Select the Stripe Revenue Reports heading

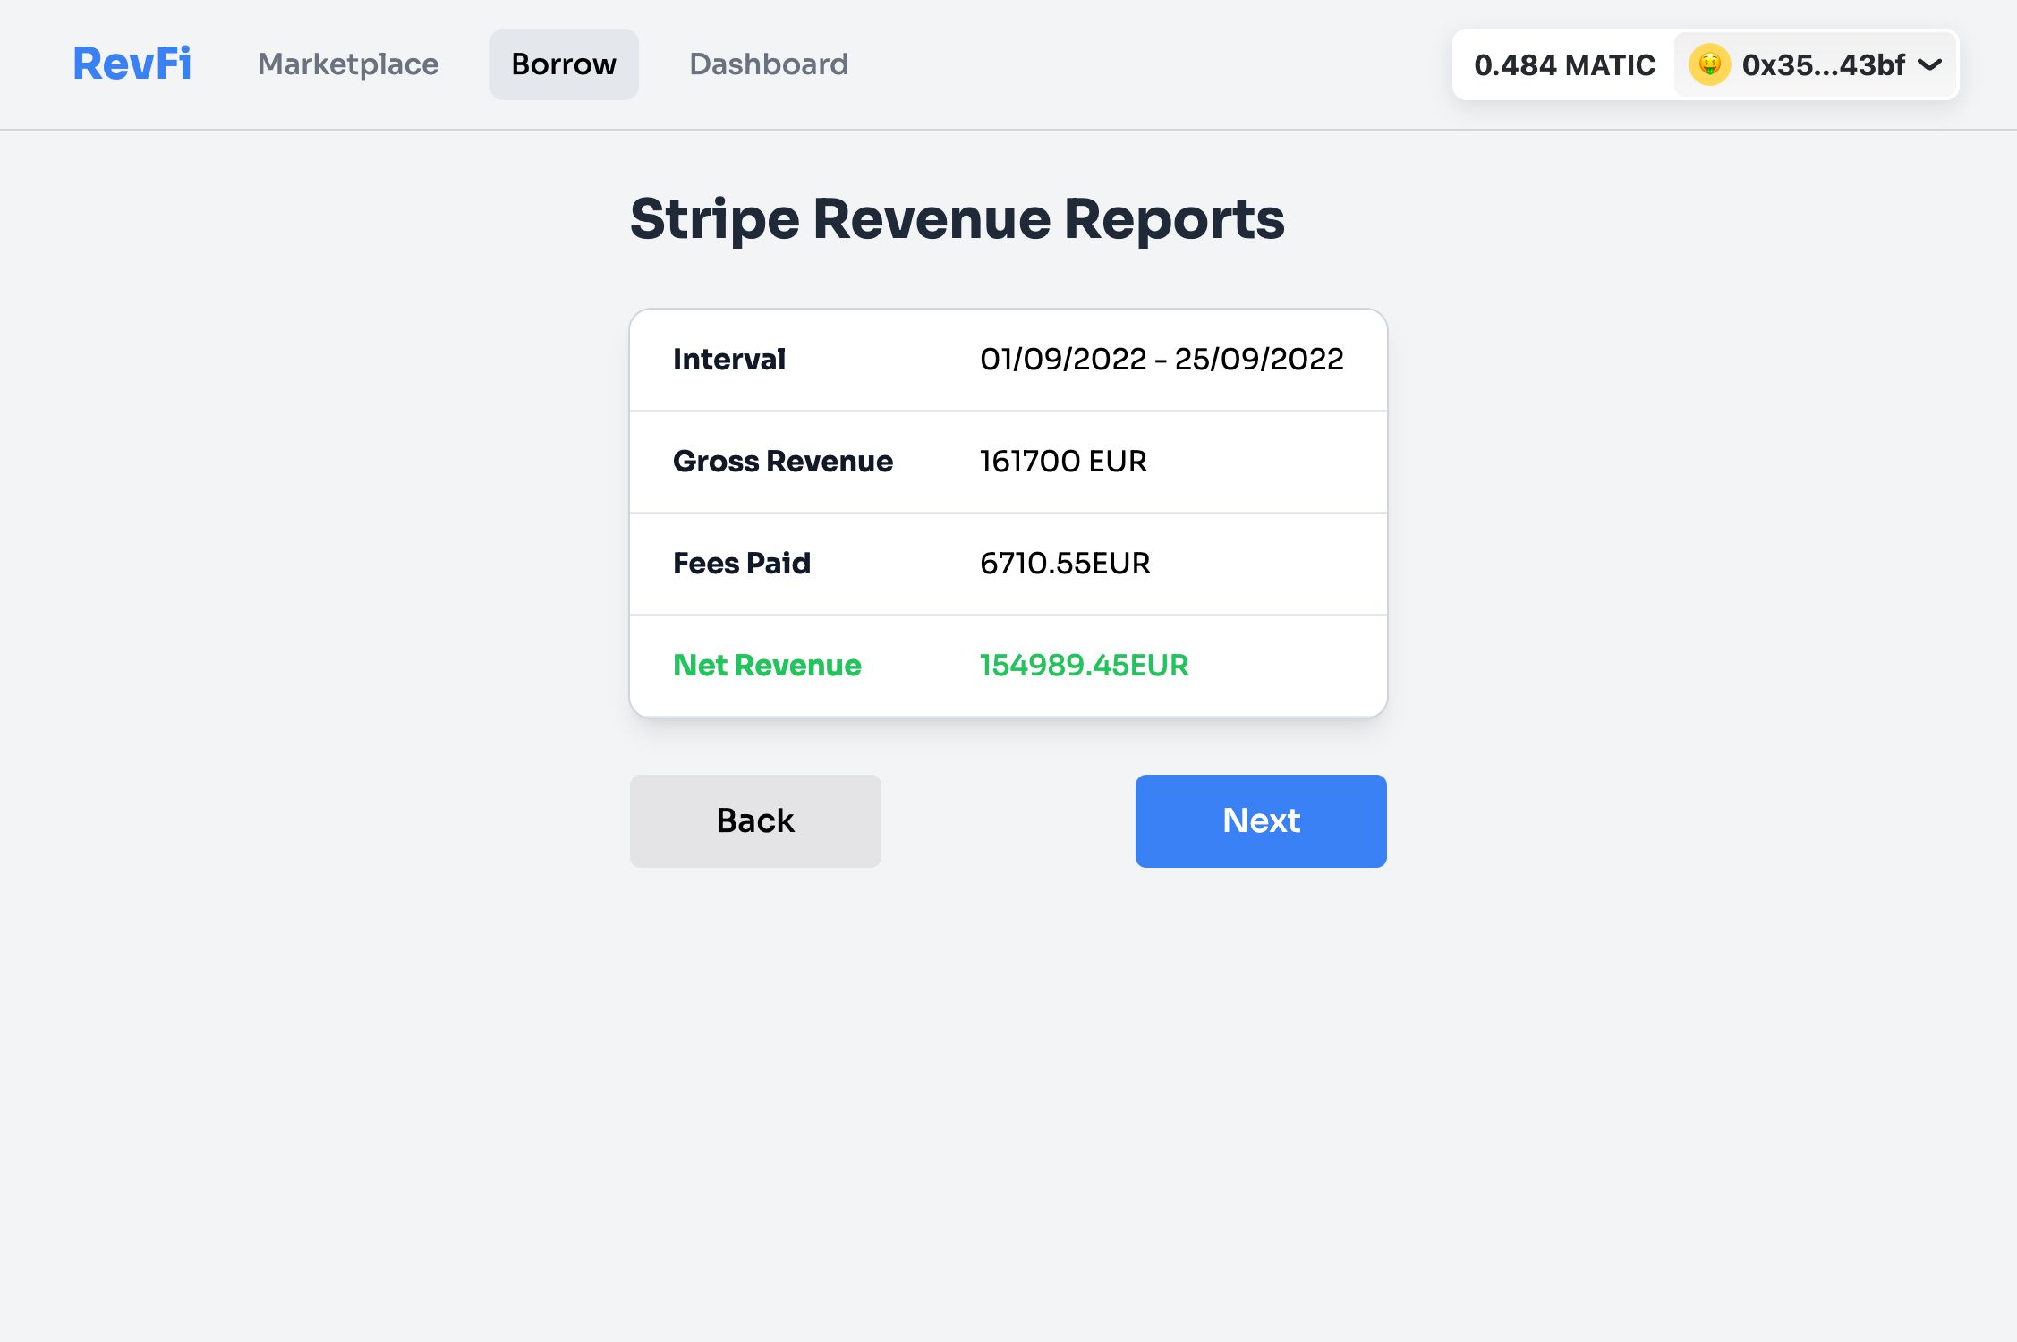(x=957, y=219)
